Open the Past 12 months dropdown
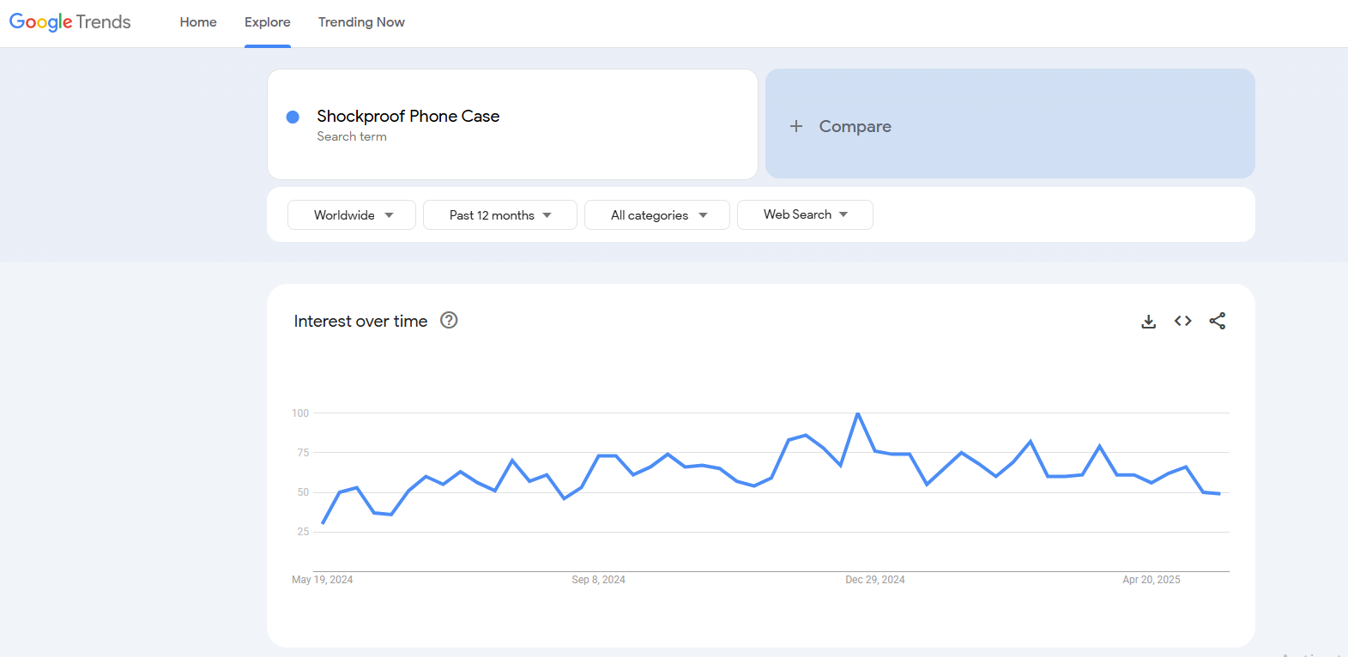Viewport: 1348px width, 657px height. click(500, 215)
